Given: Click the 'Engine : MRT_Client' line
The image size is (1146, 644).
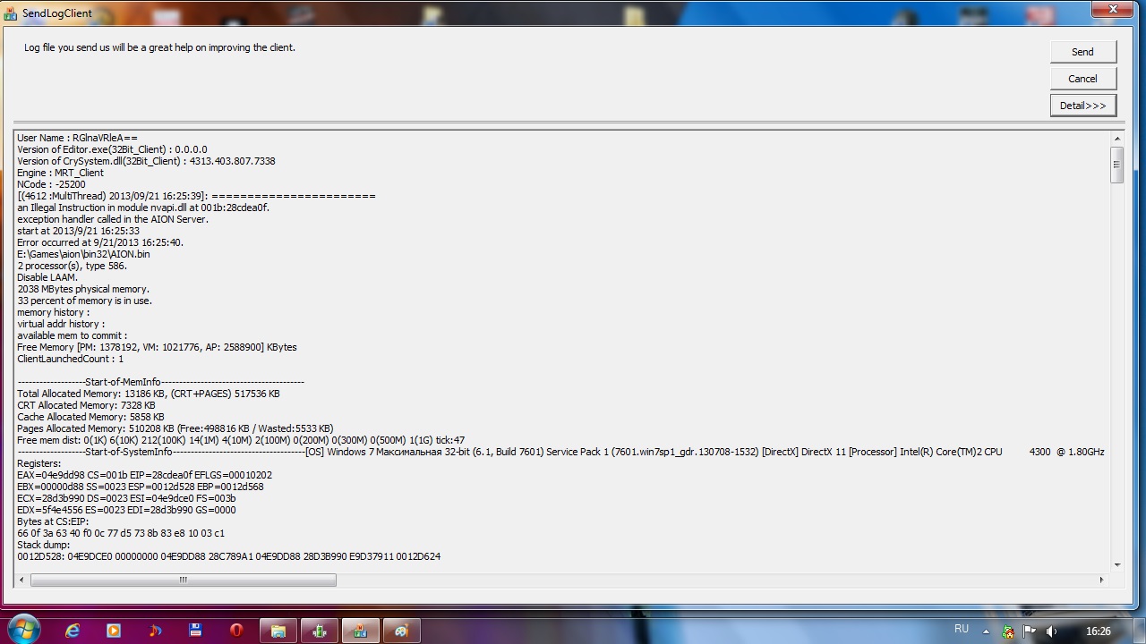Looking at the screenshot, I should click(x=60, y=173).
